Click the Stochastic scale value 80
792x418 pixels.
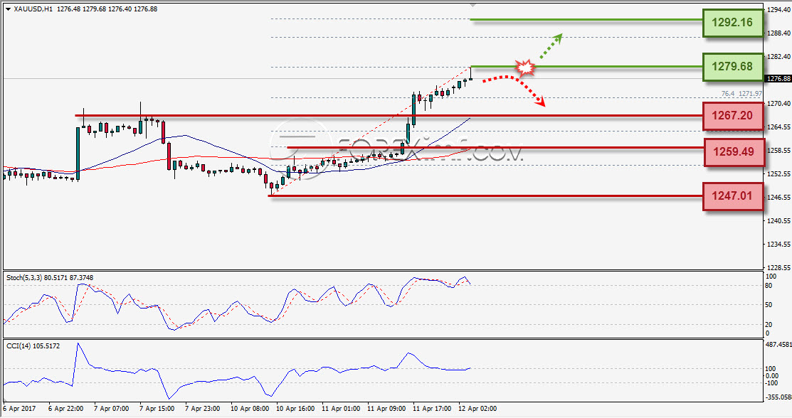(x=769, y=286)
